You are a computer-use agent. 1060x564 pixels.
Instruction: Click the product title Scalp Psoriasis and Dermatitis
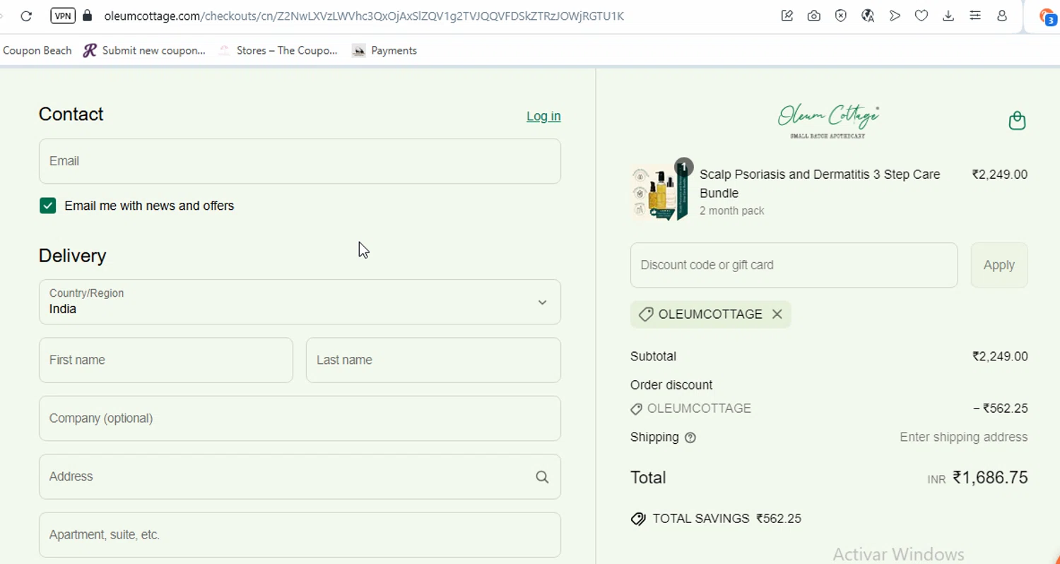point(820,184)
